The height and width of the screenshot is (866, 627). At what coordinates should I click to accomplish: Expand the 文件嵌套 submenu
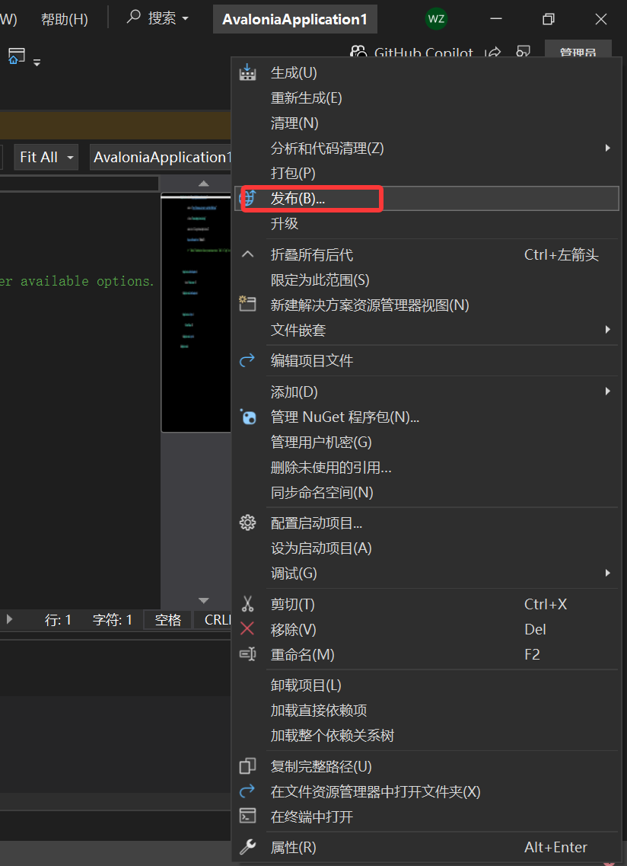tap(607, 330)
